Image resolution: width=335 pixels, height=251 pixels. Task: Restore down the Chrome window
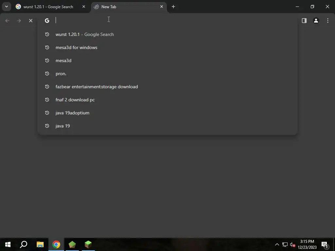pyautogui.click(x=312, y=7)
